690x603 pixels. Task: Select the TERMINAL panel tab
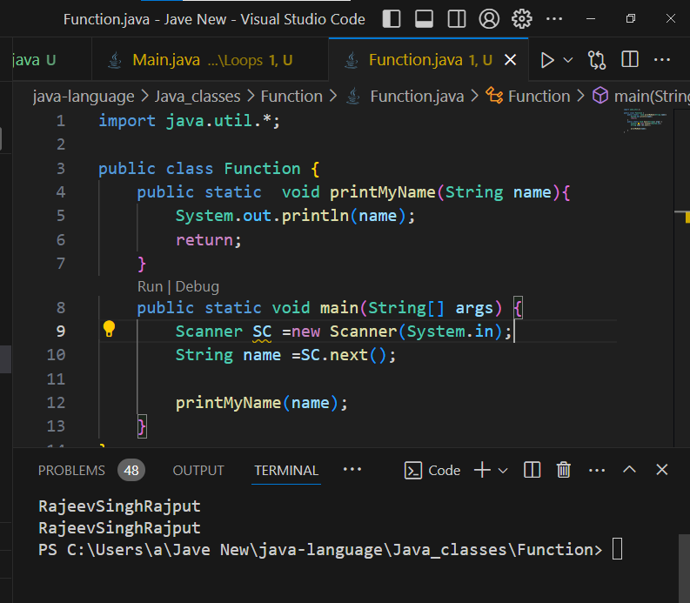286,471
